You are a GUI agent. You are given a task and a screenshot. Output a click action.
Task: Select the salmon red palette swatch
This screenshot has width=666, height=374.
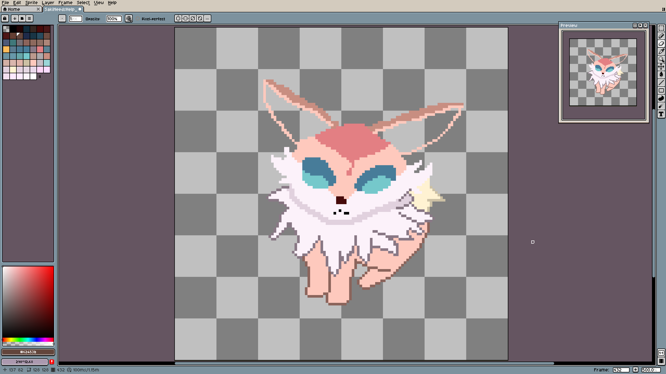[x=40, y=49]
